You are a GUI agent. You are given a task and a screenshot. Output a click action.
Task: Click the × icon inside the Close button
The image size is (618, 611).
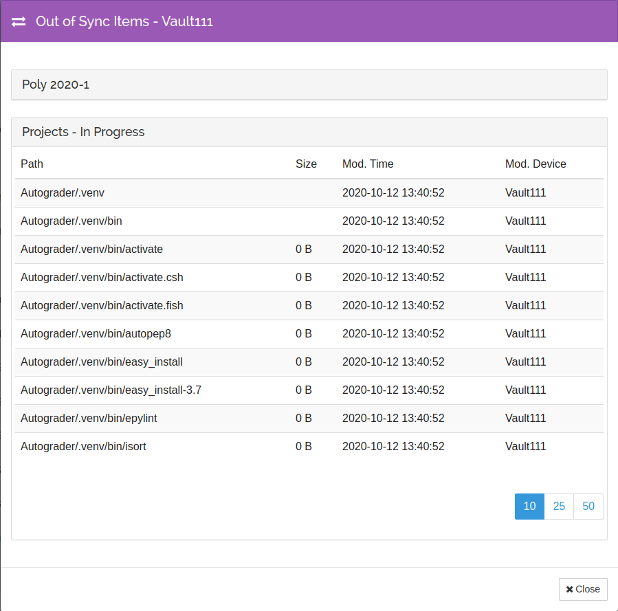571,589
